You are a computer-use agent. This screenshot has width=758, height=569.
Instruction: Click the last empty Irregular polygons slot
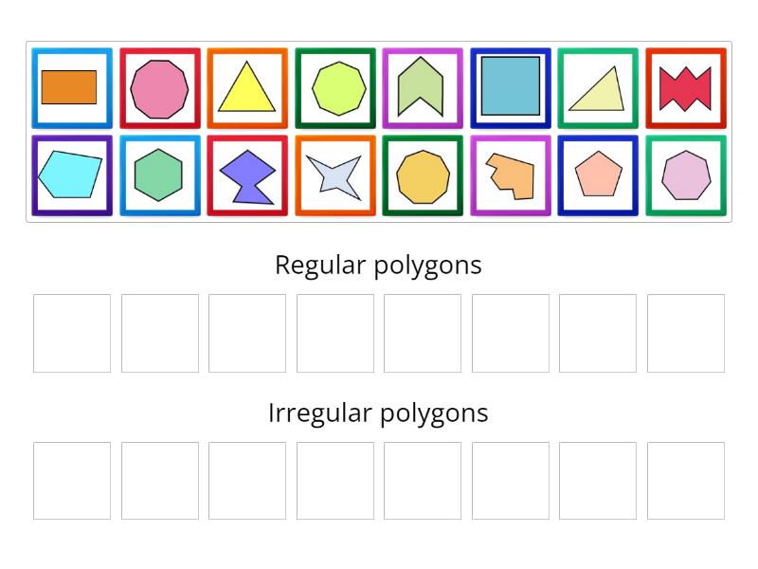687,480
